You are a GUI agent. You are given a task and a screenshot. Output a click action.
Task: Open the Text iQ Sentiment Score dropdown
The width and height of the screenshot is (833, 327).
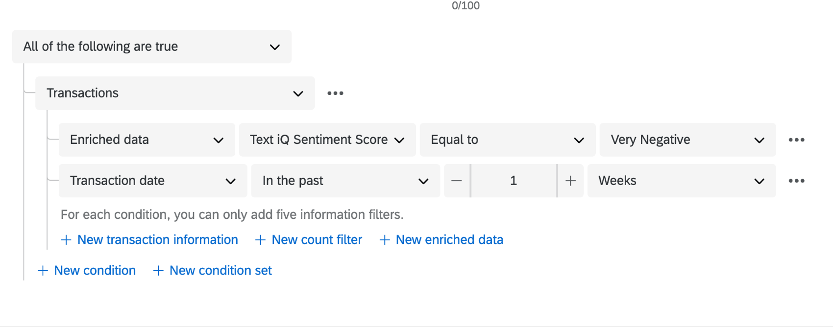pos(327,140)
